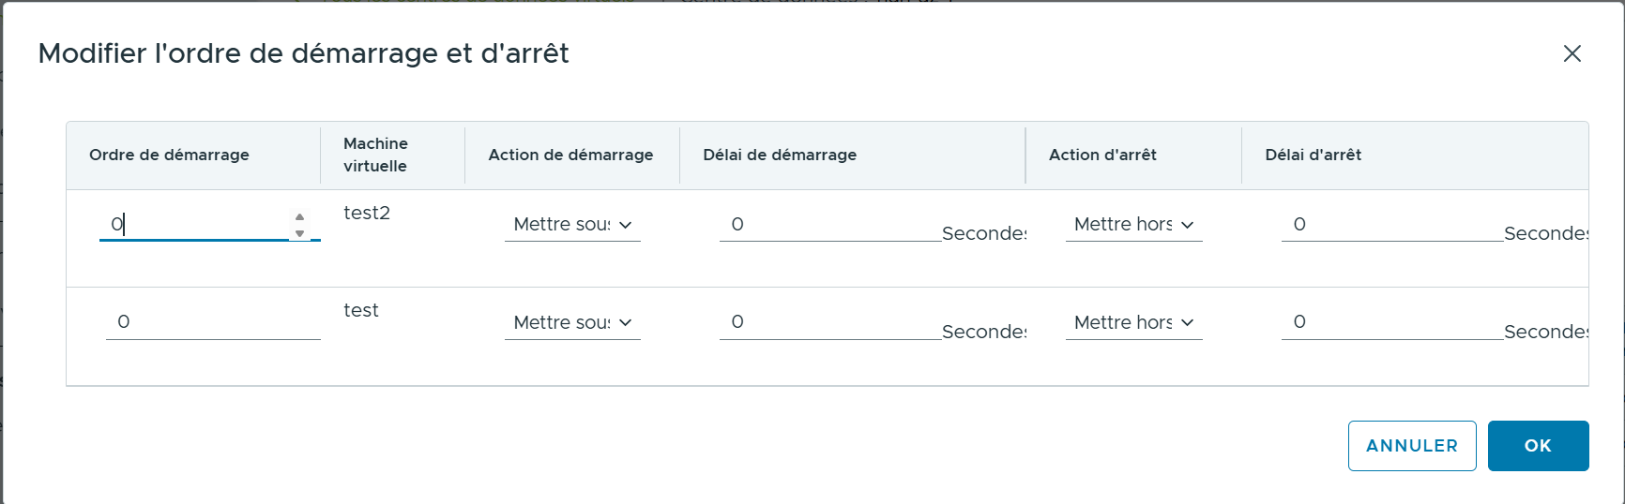1625x504 pixels.
Task: Focus the startup delay field for test
Action: click(829, 322)
